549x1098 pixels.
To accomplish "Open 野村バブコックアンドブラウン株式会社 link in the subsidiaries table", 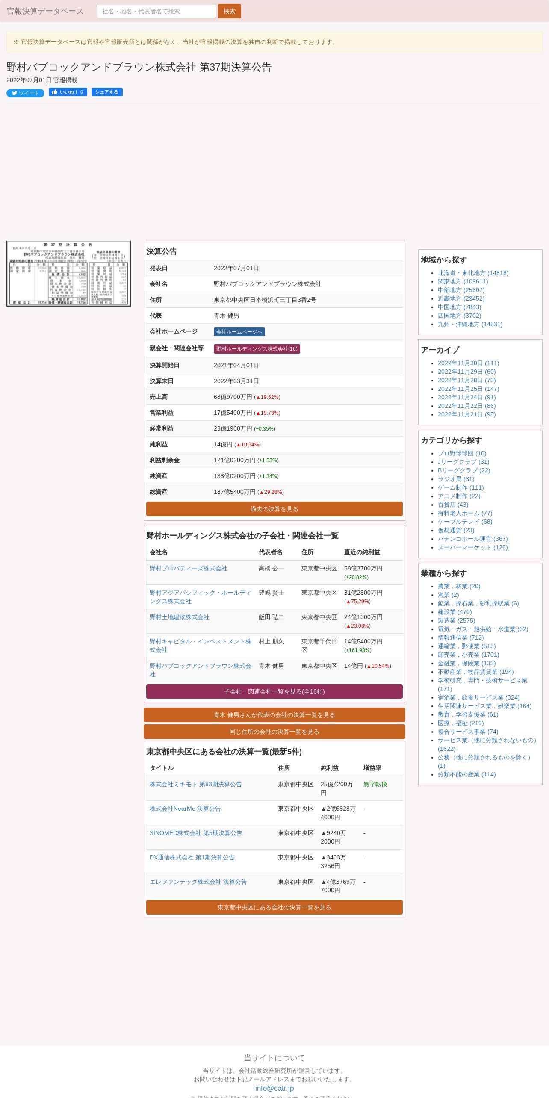I will pos(201,670).
